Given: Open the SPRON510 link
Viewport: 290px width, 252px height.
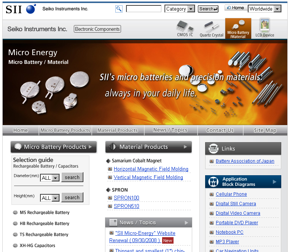Looking at the screenshot, I should pos(126,206).
